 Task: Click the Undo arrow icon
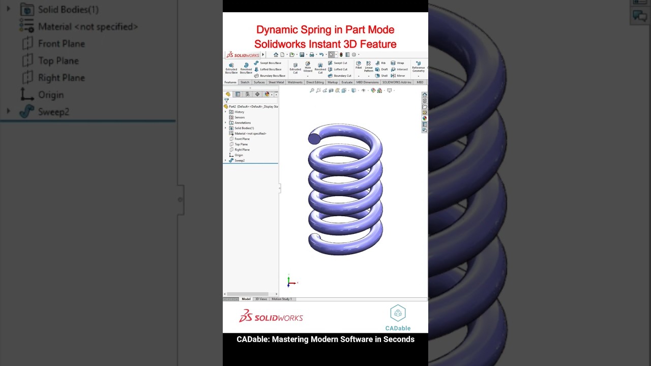321,54
